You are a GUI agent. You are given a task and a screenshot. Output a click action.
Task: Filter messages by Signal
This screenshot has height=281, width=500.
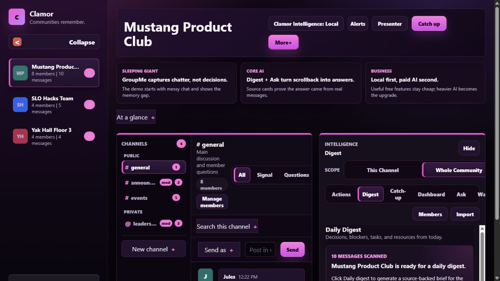pyautogui.click(x=264, y=175)
